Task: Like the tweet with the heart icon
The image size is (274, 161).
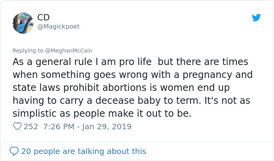Action: click(x=17, y=127)
